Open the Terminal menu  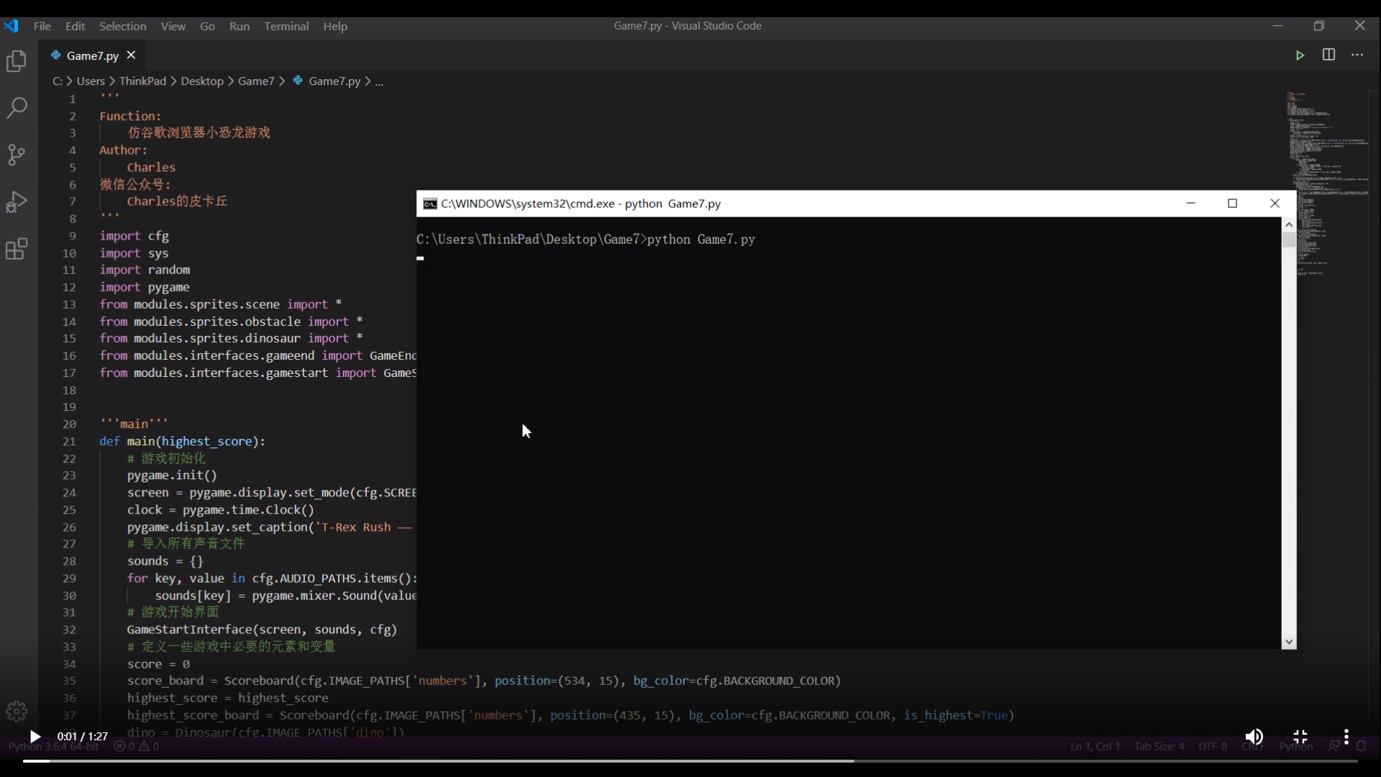point(286,26)
